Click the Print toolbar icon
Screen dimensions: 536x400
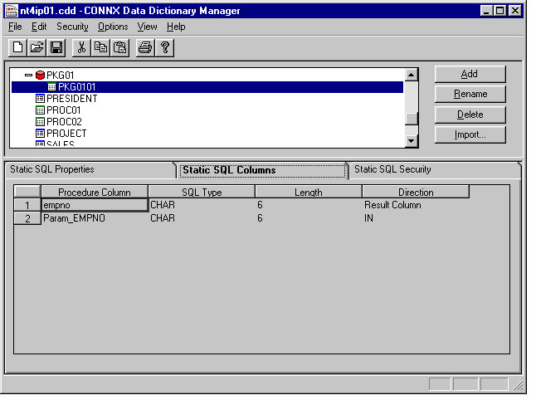(145, 47)
